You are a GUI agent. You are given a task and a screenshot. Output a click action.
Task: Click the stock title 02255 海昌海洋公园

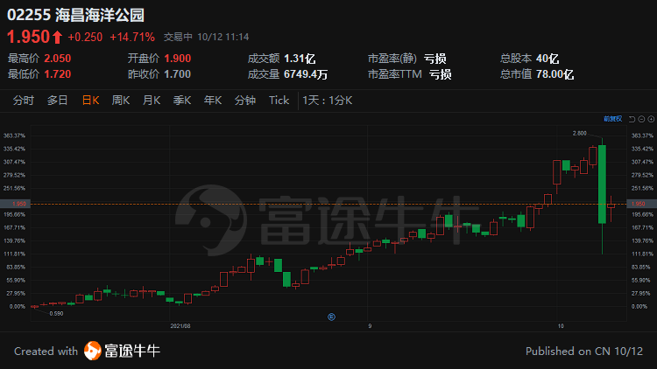tap(76, 15)
